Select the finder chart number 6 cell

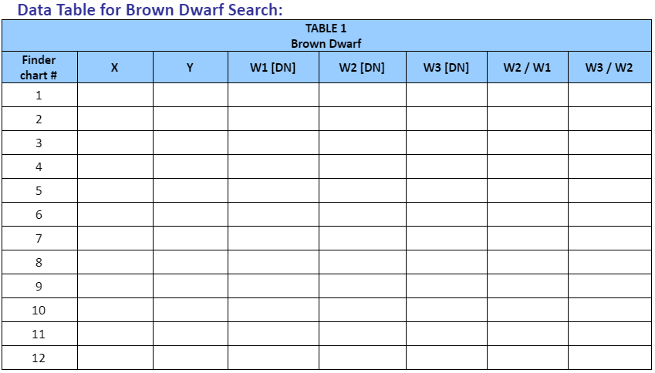pos(39,215)
